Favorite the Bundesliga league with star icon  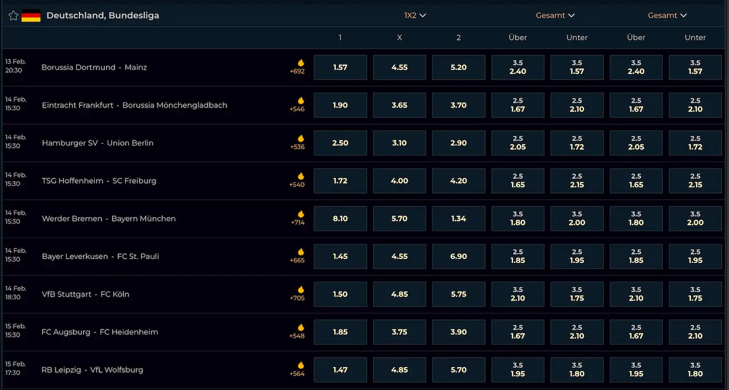(13, 16)
